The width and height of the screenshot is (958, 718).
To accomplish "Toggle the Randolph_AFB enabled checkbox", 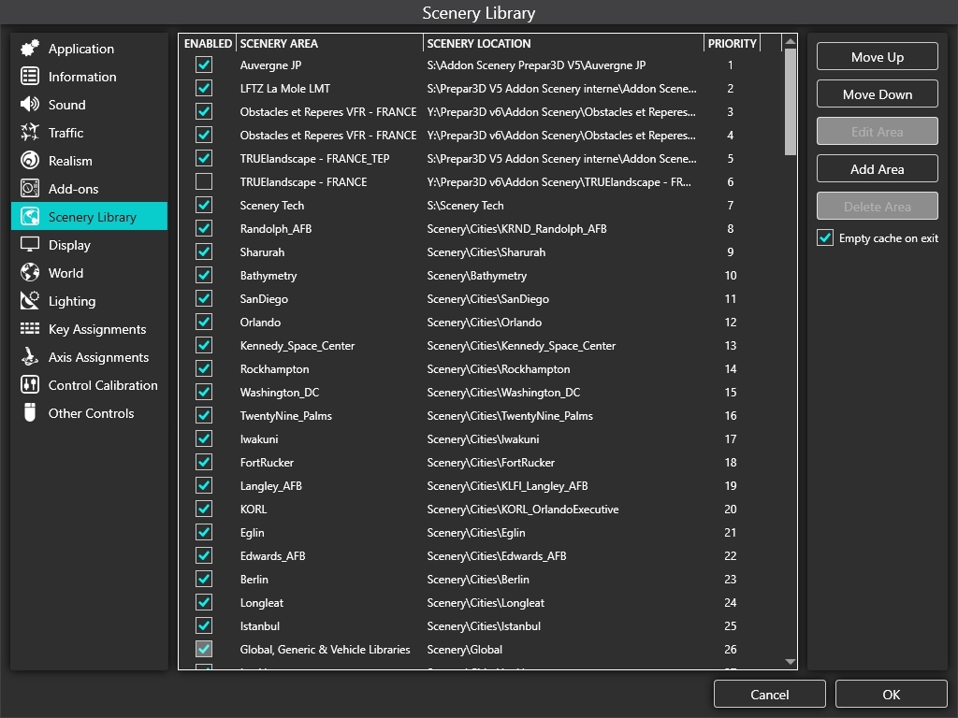I will (x=204, y=228).
